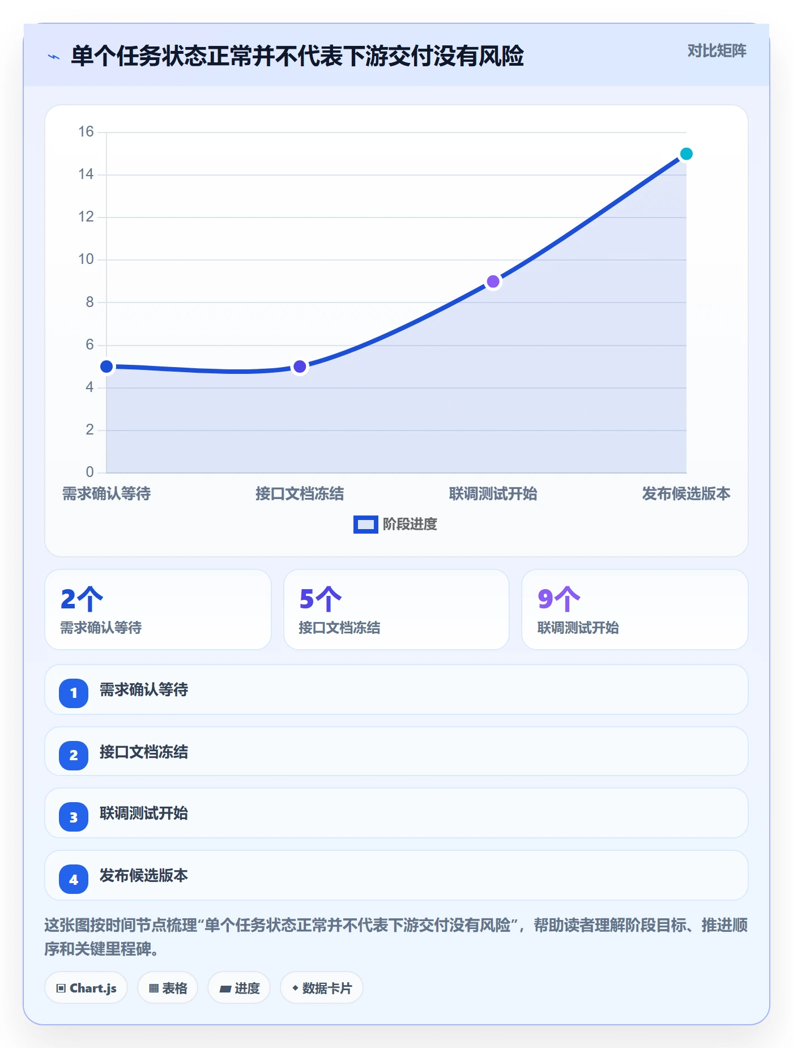Click the 进度 tag

pyautogui.click(x=239, y=988)
